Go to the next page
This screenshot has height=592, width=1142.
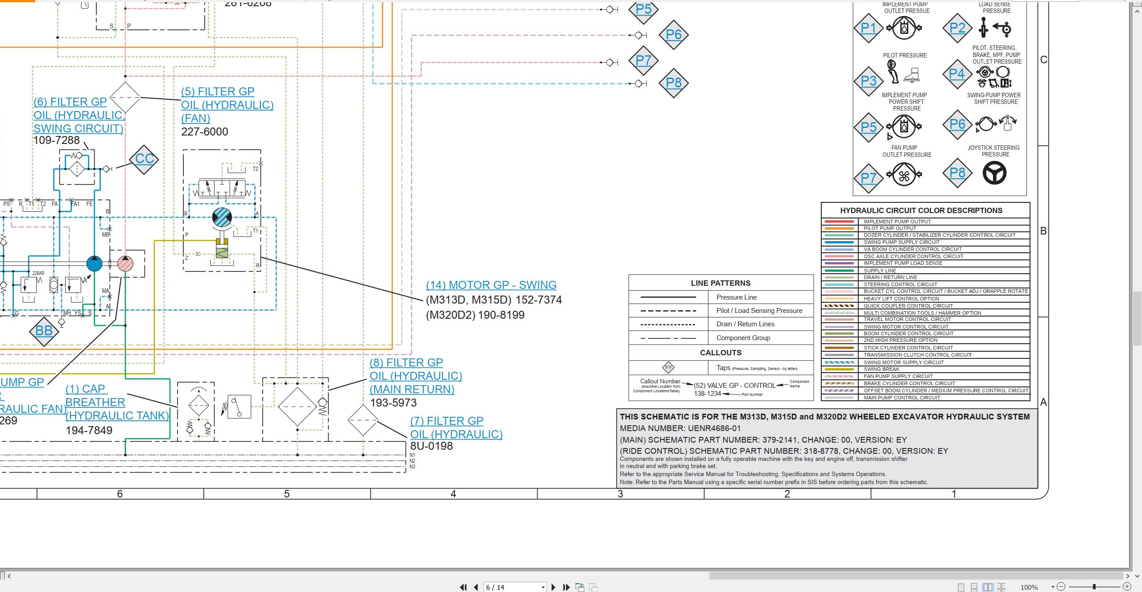(x=553, y=587)
